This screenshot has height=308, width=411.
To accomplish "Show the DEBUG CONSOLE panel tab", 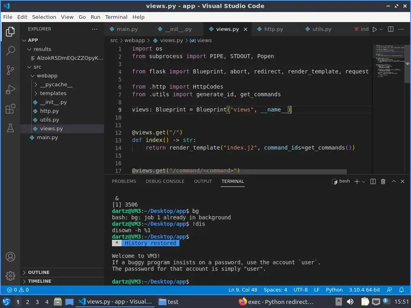I will 165,181.
